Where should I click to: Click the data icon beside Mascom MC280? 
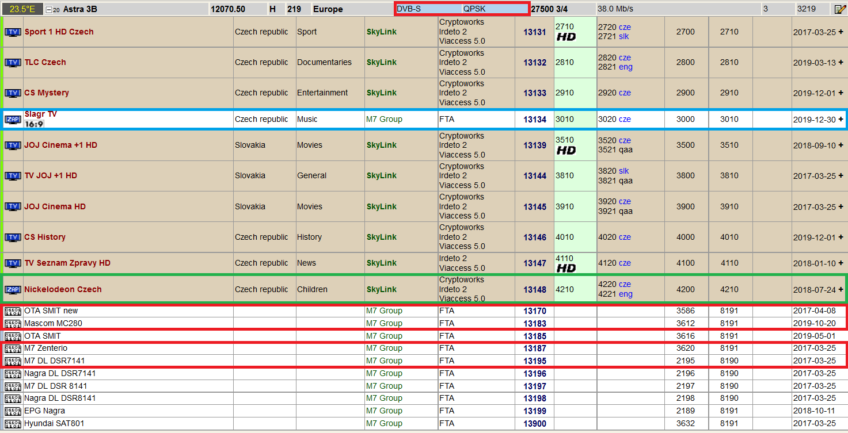coord(13,324)
